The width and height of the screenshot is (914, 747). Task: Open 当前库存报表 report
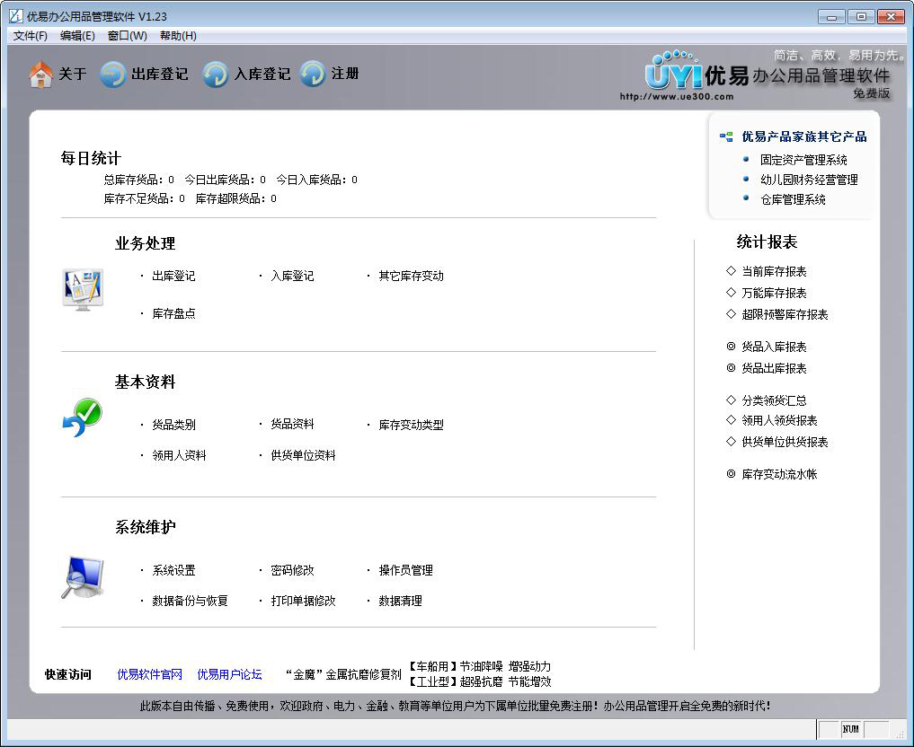click(x=774, y=272)
